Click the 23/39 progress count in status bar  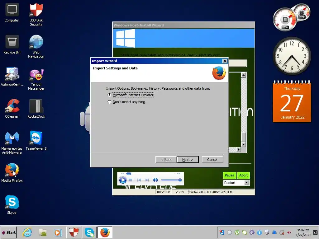click(180, 192)
